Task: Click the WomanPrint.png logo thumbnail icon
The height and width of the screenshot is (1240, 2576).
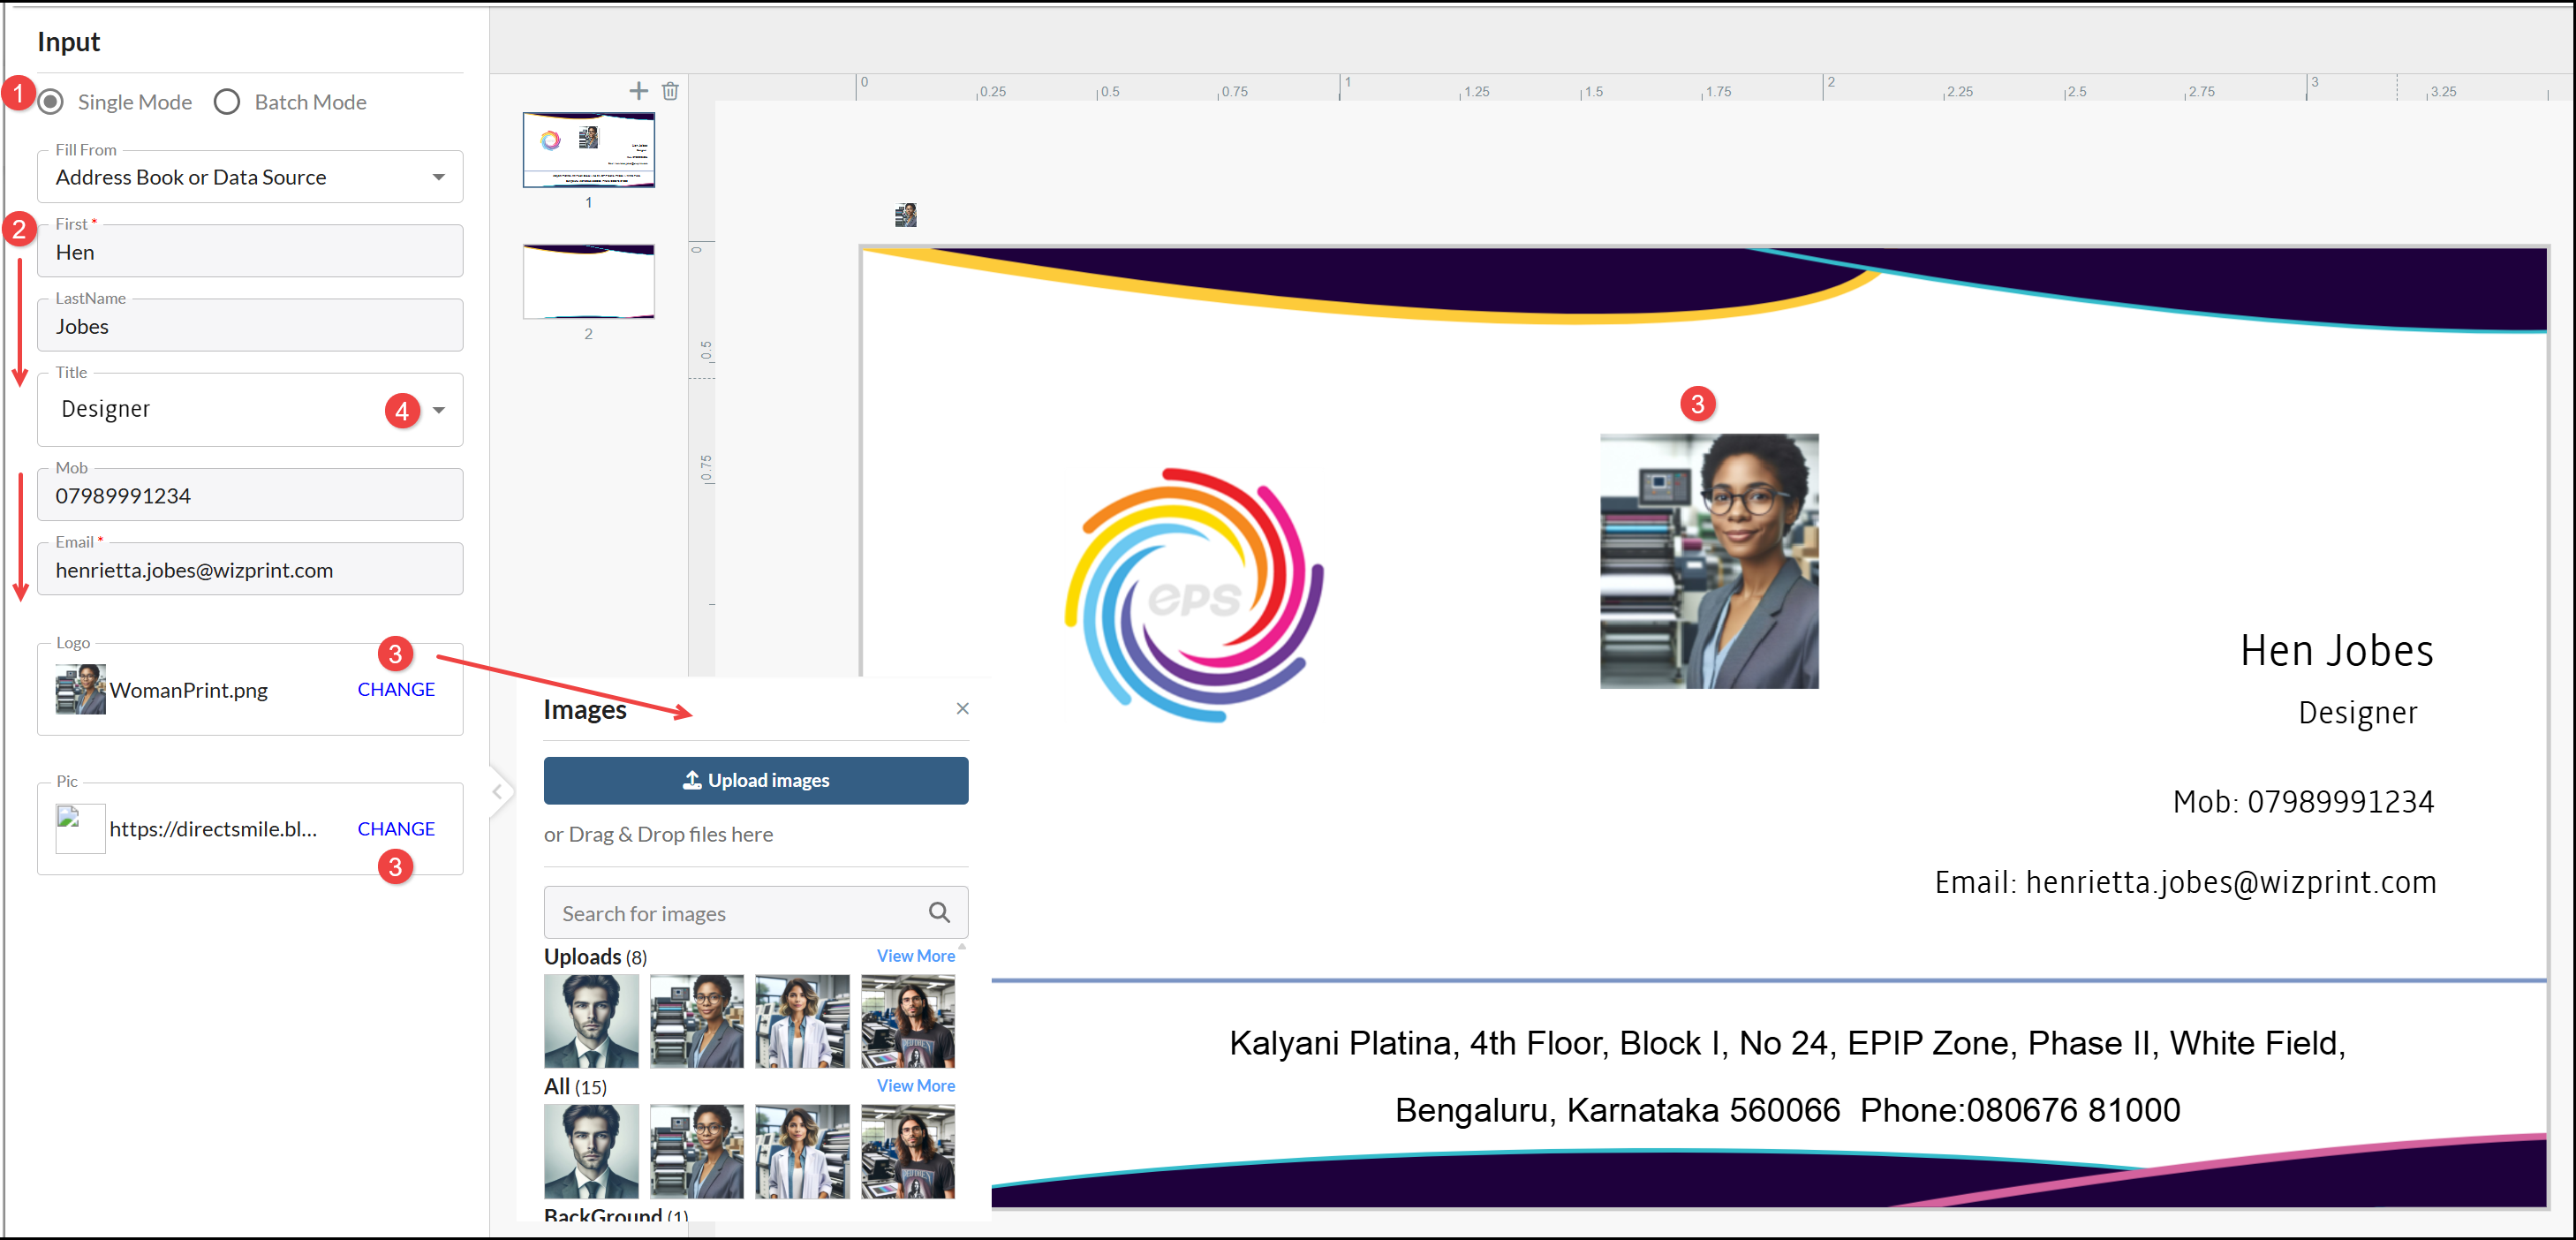Action: tap(80, 689)
